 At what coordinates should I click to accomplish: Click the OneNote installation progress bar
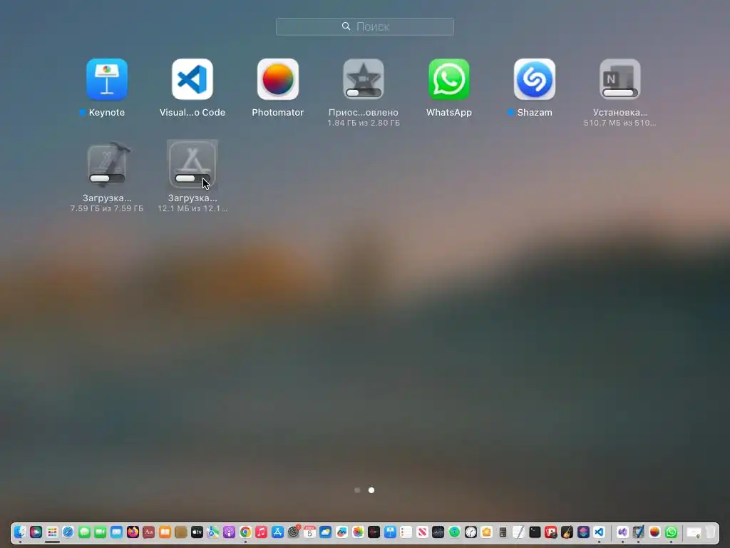[620, 93]
